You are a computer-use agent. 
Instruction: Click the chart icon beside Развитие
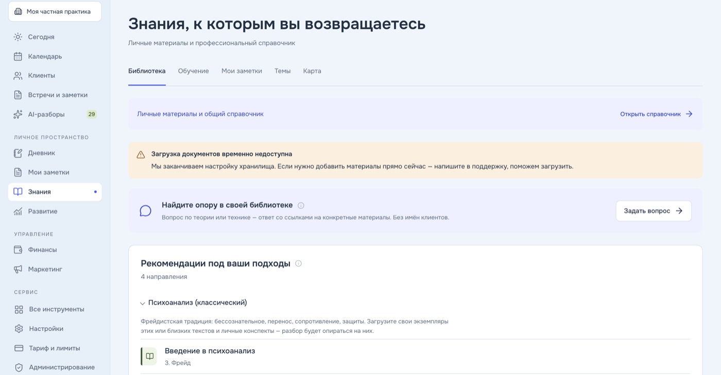(18, 211)
